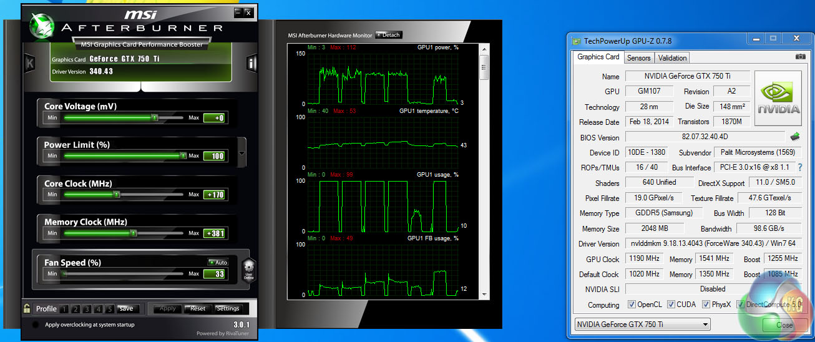Image resolution: width=815 pixels, height=342 pixels.
Task: Click the Power Limit value field
Action: click(214, 156)
